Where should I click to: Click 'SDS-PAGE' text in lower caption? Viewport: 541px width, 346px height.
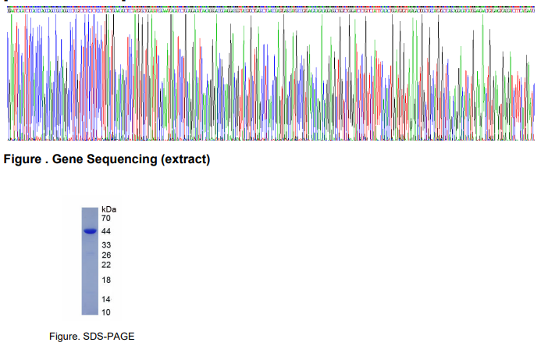pyautogui.click(x=113, y=337)
